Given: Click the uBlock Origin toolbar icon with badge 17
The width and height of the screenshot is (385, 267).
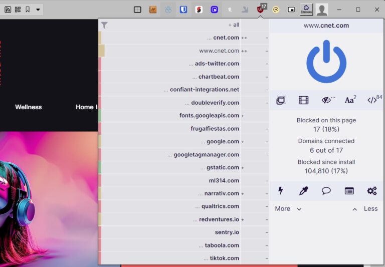Looking at the screenshot, I should (261, 9).
